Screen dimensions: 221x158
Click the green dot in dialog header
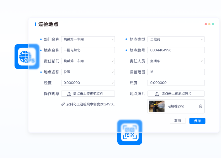click(x=213, y=24)
